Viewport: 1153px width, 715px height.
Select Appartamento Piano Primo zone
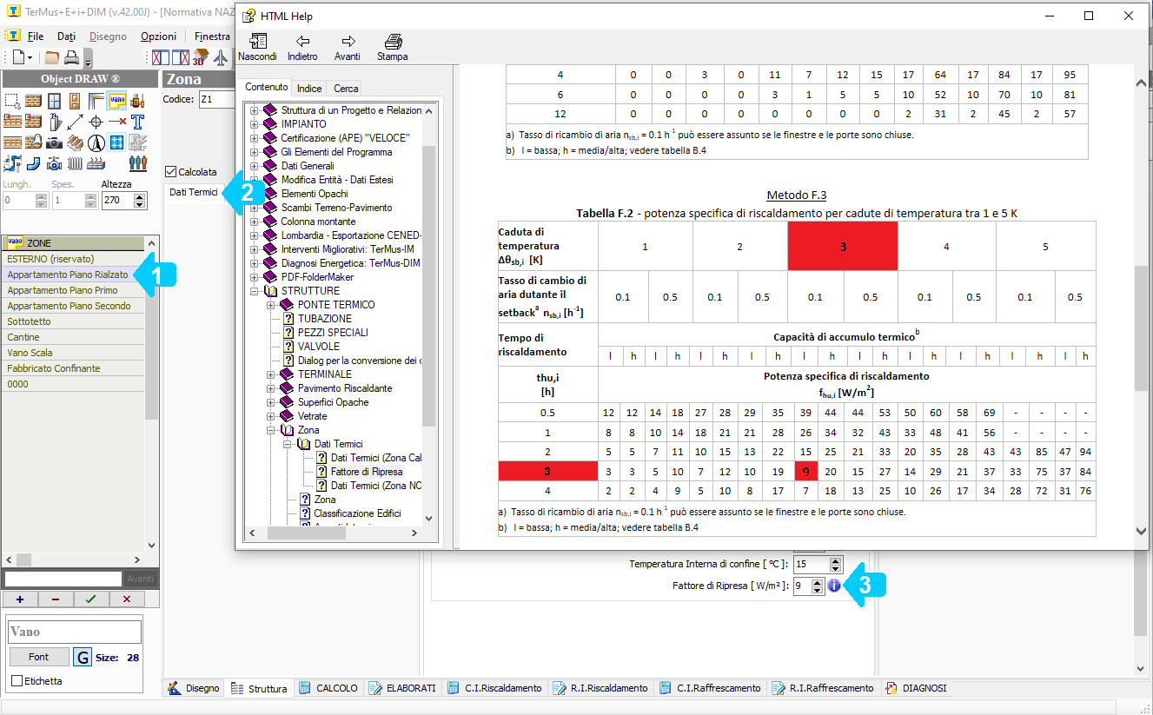pos(63,290)
